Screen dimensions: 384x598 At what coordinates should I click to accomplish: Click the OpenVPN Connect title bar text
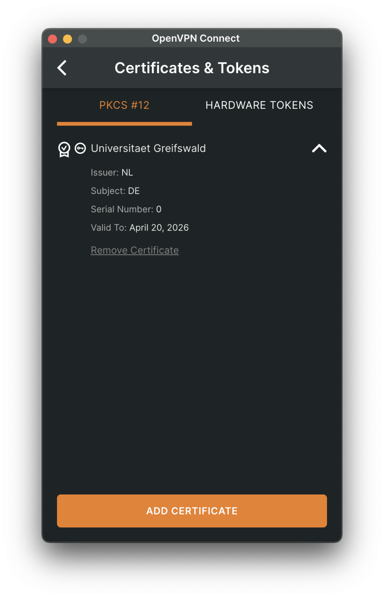pos(196,38)
